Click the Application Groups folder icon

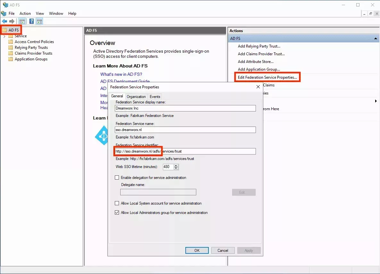(x=11, y=59)
